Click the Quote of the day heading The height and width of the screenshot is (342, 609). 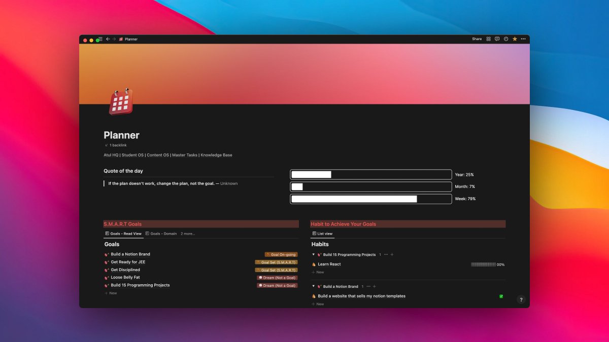click(x=123, y=171)
